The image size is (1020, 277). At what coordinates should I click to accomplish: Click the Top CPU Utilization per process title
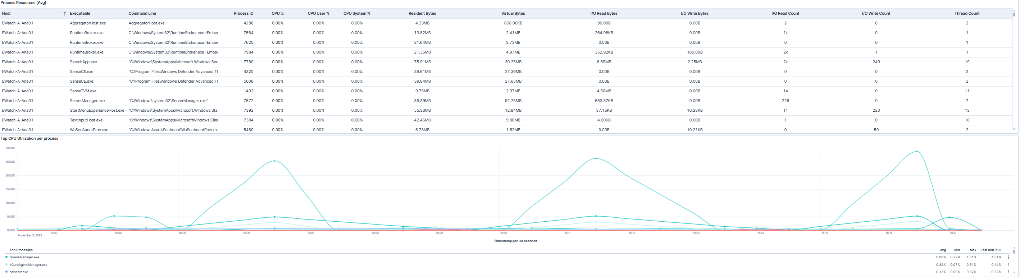pyautogui.click(x=29, y=139)
